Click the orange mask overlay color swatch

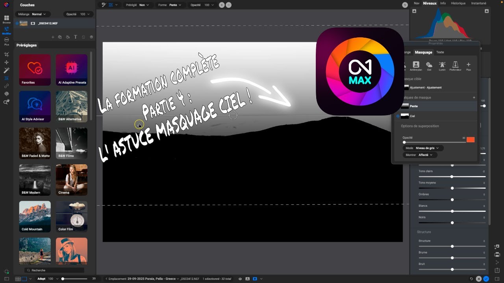click(471, 140)
